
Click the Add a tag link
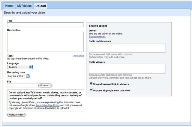78,56
